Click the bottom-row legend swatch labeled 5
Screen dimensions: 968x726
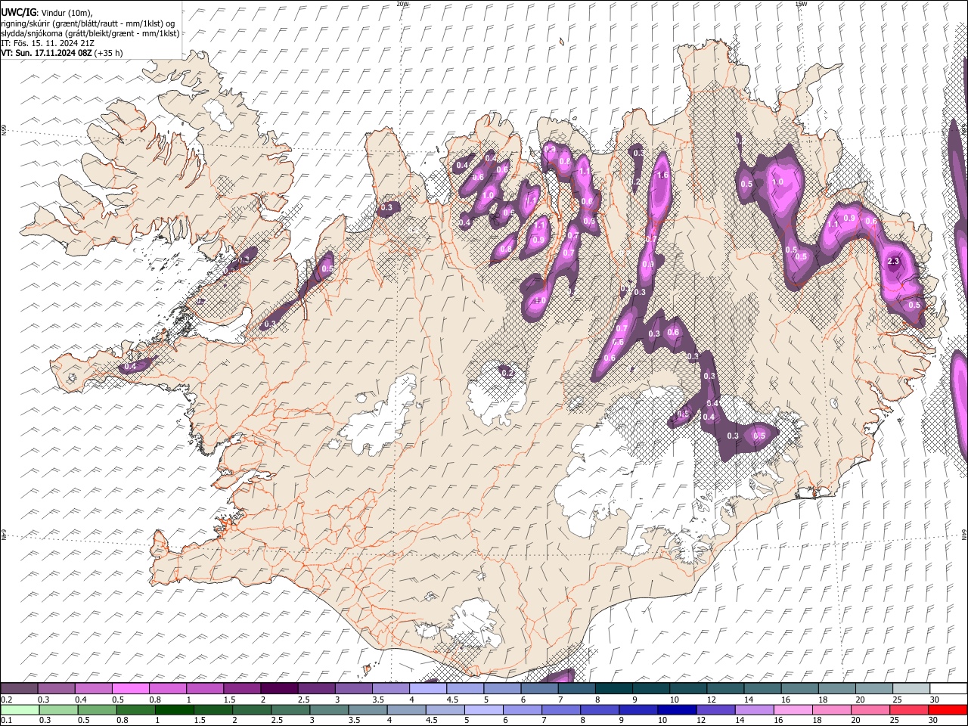point(483,709)
